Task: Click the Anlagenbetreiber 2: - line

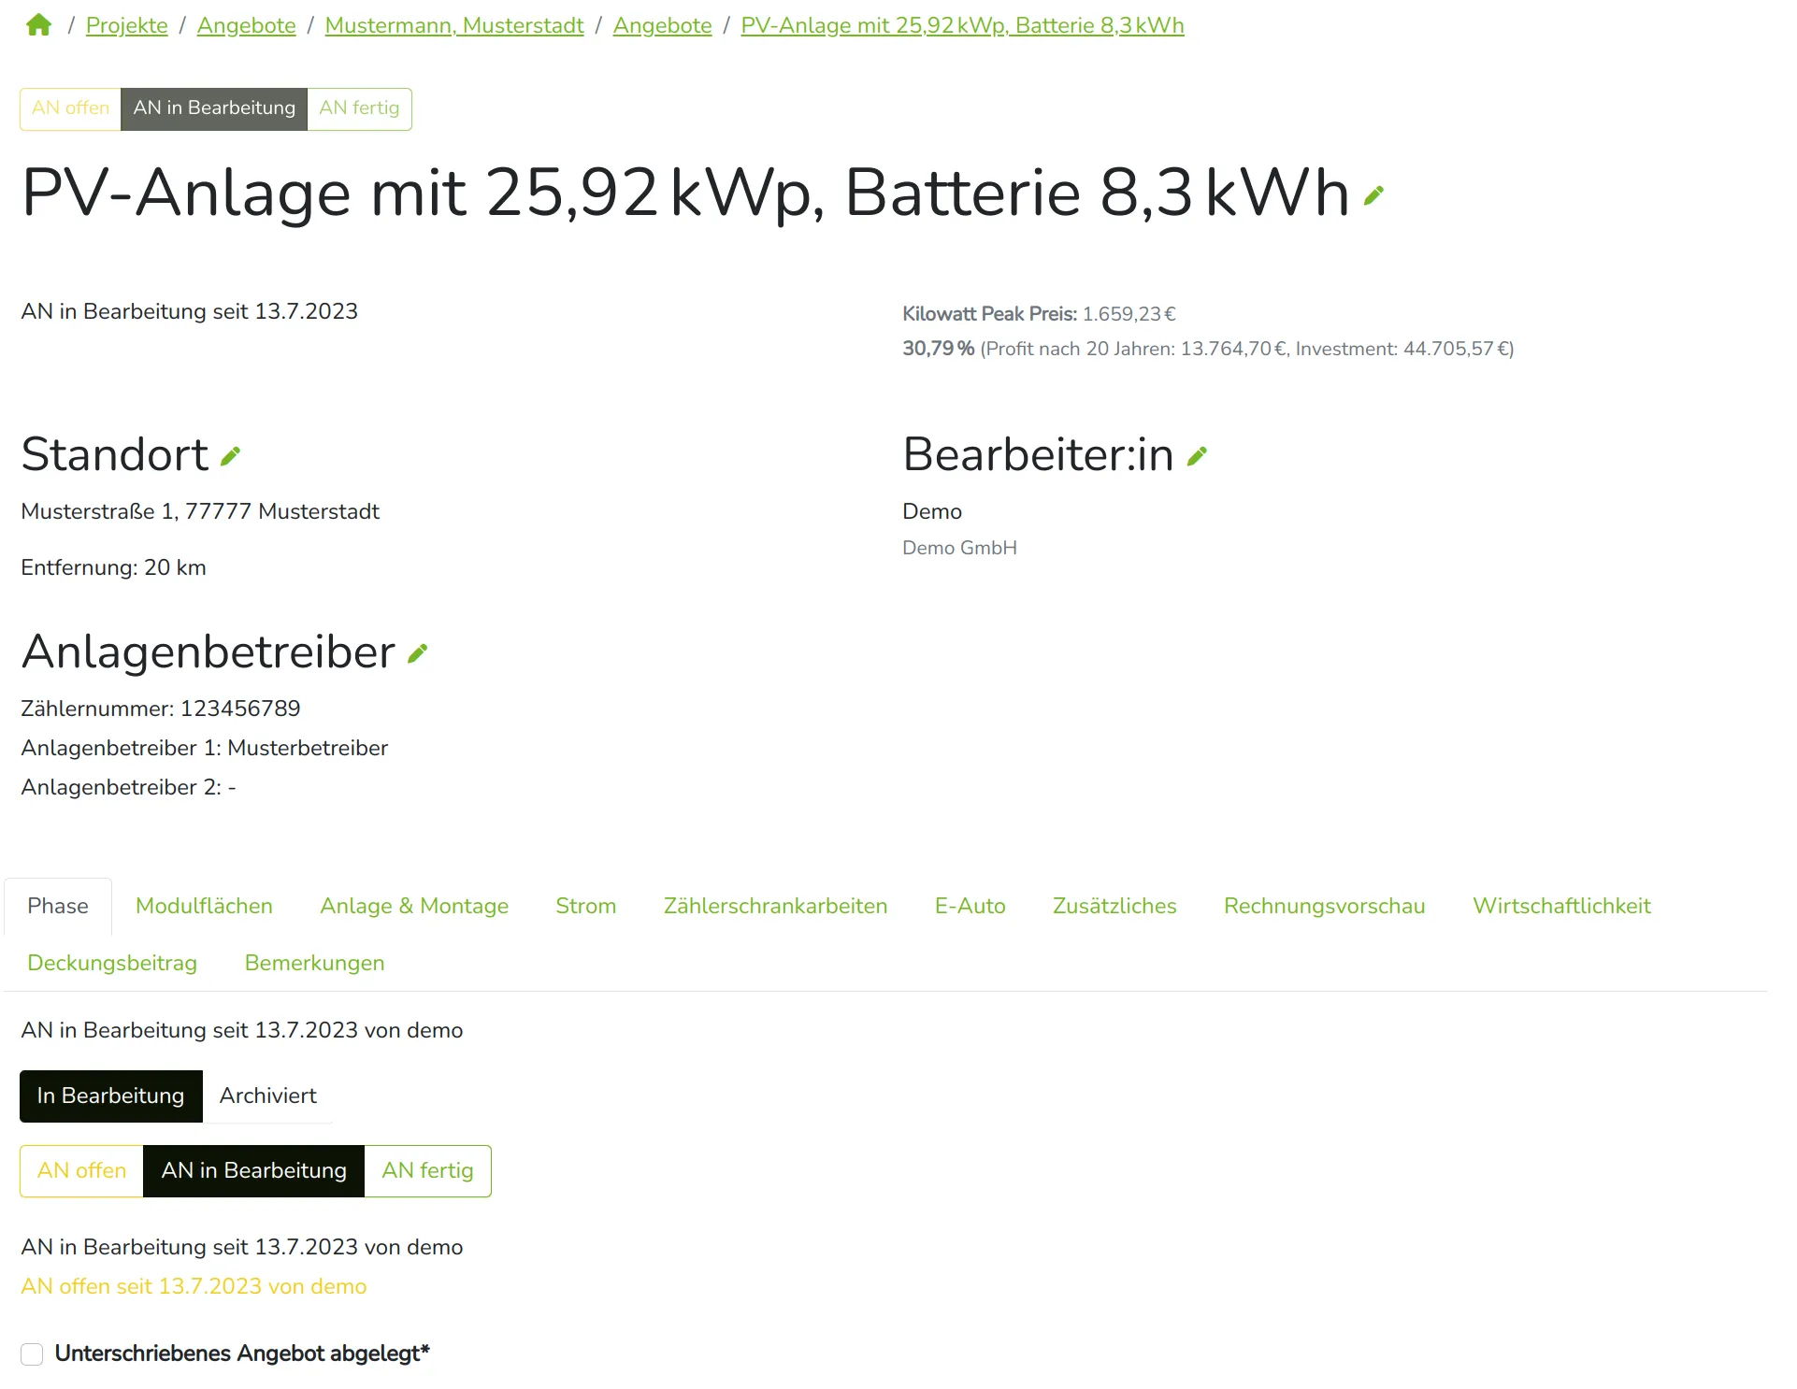Action: point(128,787)
